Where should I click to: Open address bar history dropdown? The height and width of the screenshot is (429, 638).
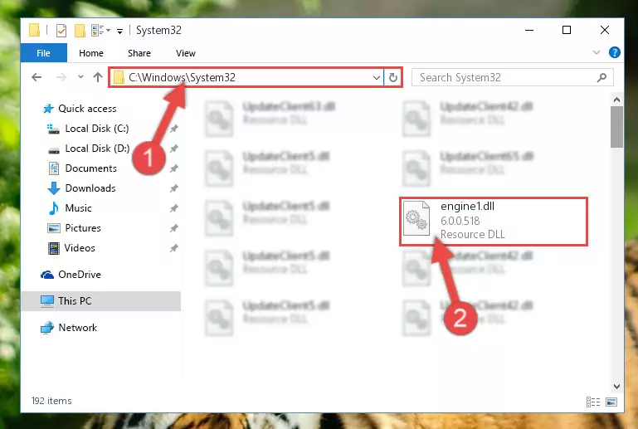(x=377, y=77)
